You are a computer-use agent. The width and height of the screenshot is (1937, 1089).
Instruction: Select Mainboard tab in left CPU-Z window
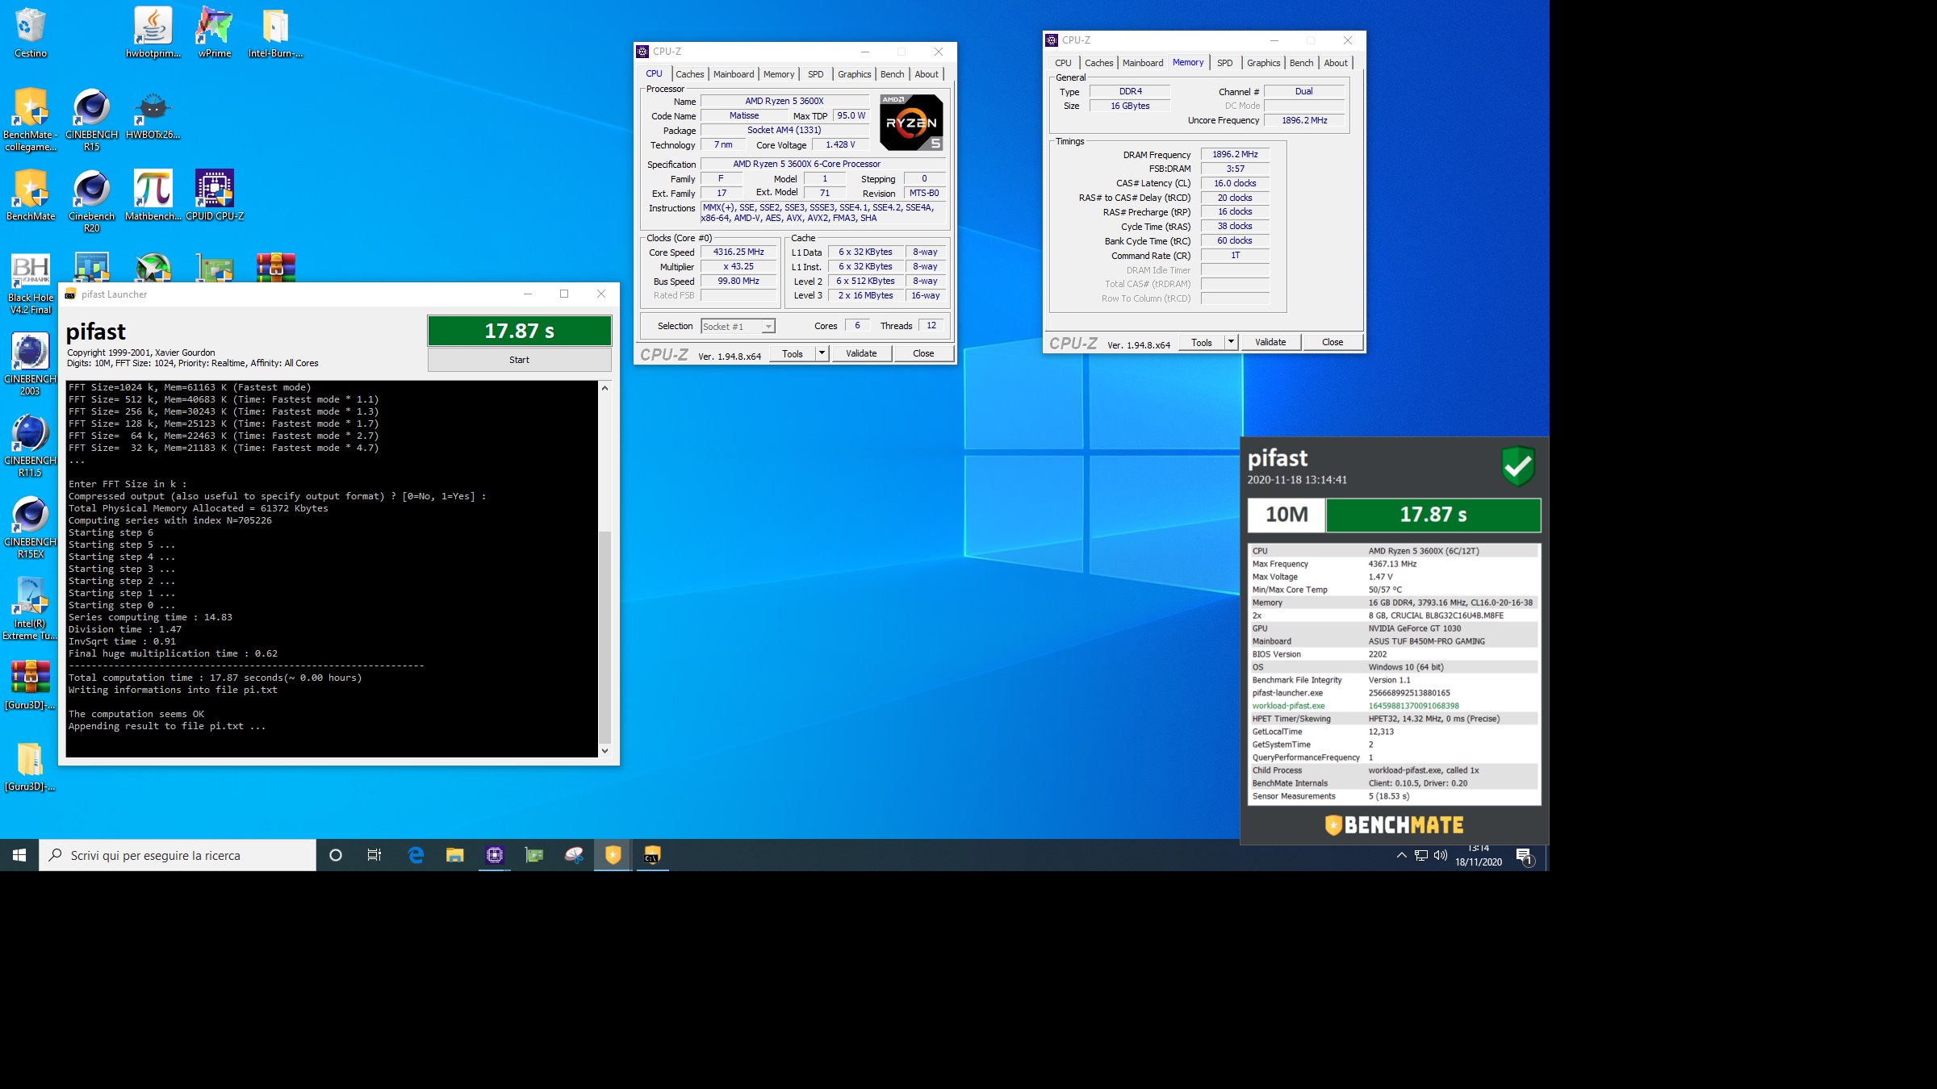click(x=734, y=74)
